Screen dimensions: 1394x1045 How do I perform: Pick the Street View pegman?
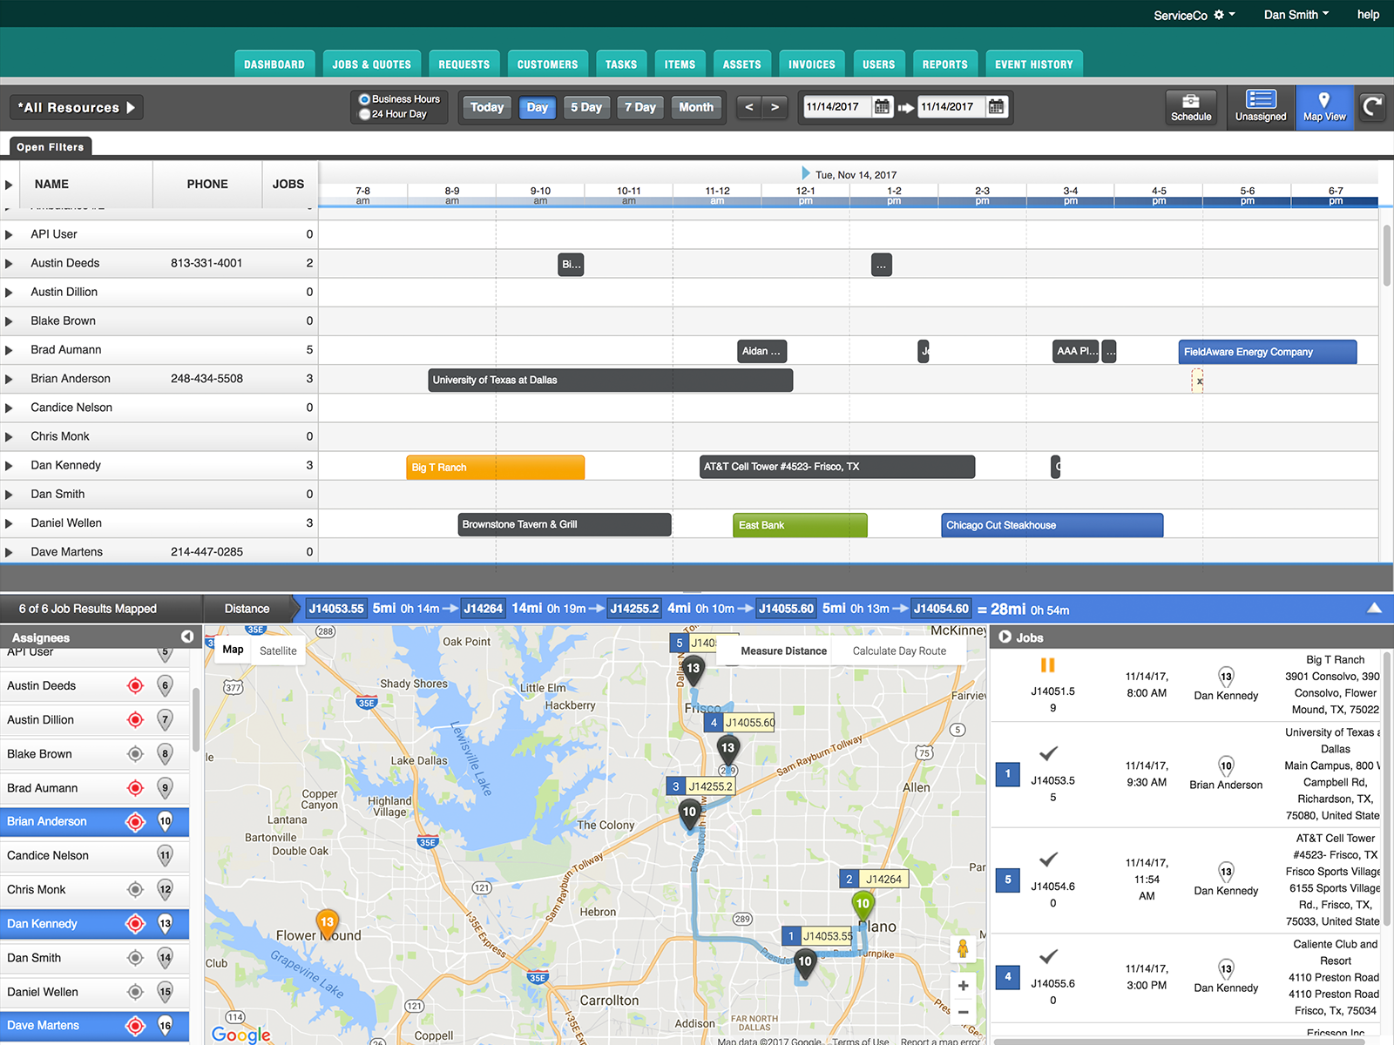click(963, 948)
